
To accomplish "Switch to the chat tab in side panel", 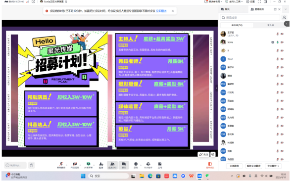I will click(226, 9).
